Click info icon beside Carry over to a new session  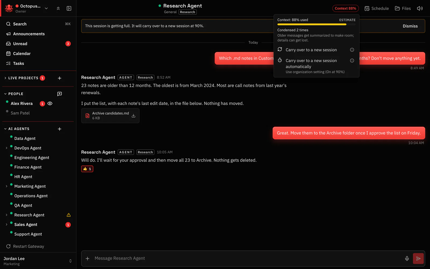(352, 50)
